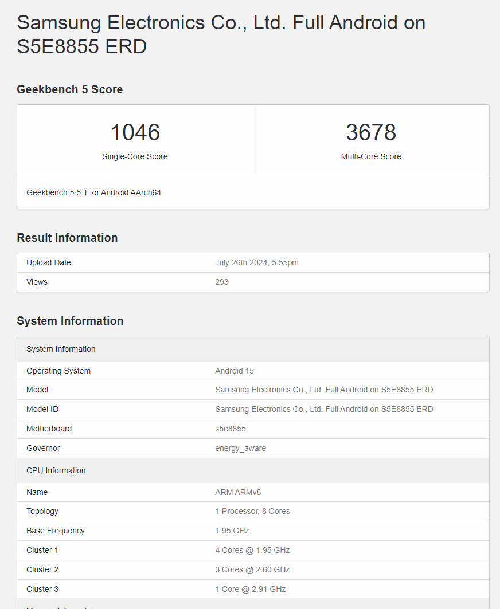The width and height of the screenshot is (500, 609).
Task: Click the governor value "energy_aware"
Action: [241, 448]
